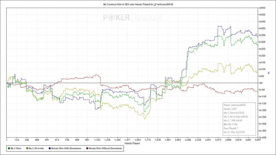Viewport: 276px width, 155px height.
Task: Click the 1,103 tick on the x-axis
Action: pyautogui.click(x=97, y=140)
